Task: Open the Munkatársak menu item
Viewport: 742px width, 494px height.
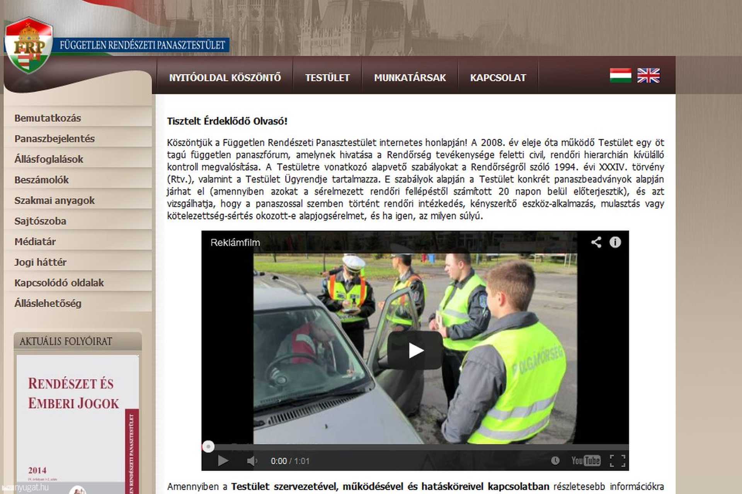Action: coord(410,78)
